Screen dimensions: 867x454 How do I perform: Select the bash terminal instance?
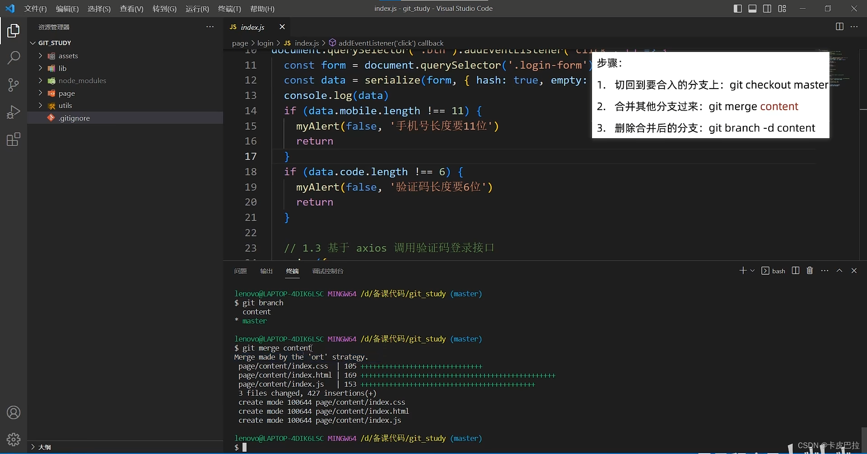[x=774, y=271]
